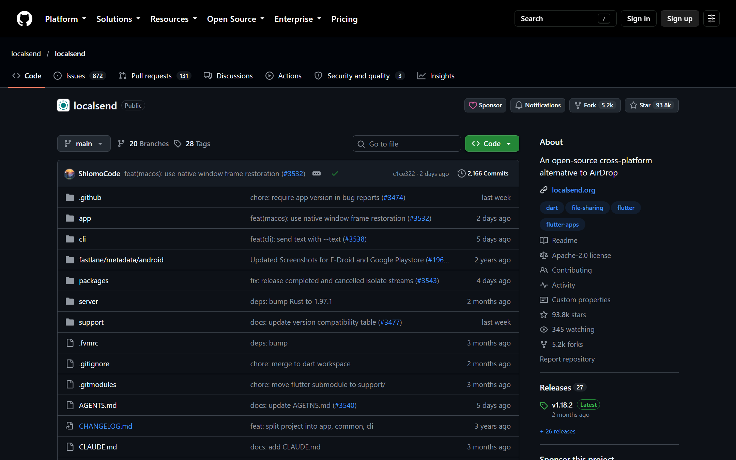
Task: Switch to the Discussions tab
Action: [x=228, y=76]
